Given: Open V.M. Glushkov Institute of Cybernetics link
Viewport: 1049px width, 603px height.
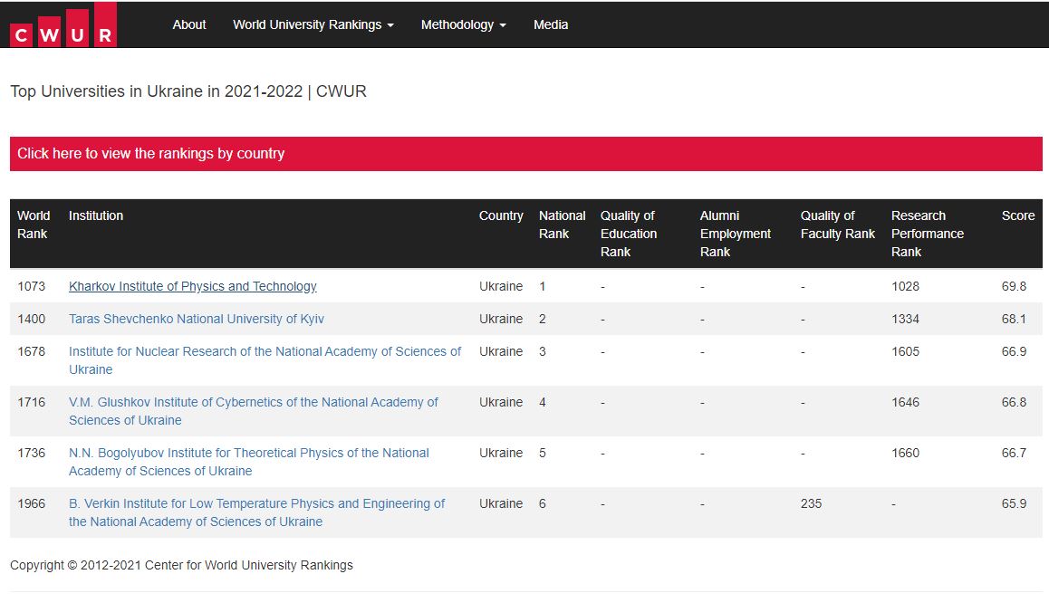Looking at the screenshot, I should click(254, 403).
